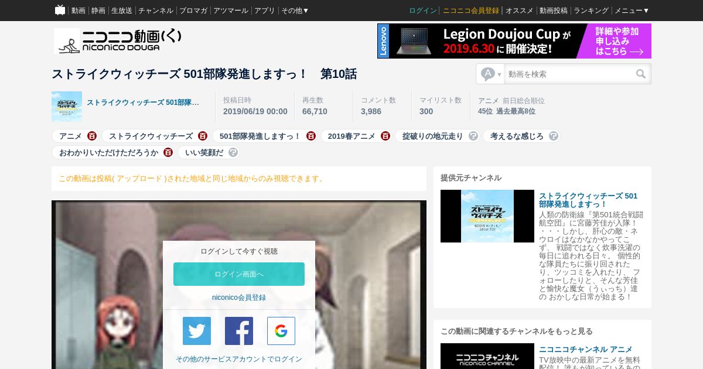Open ニコニコチャンネル thumbnail in related channels
The height and width of the screenshot is (369, 703).
click(x=487, y=356)
